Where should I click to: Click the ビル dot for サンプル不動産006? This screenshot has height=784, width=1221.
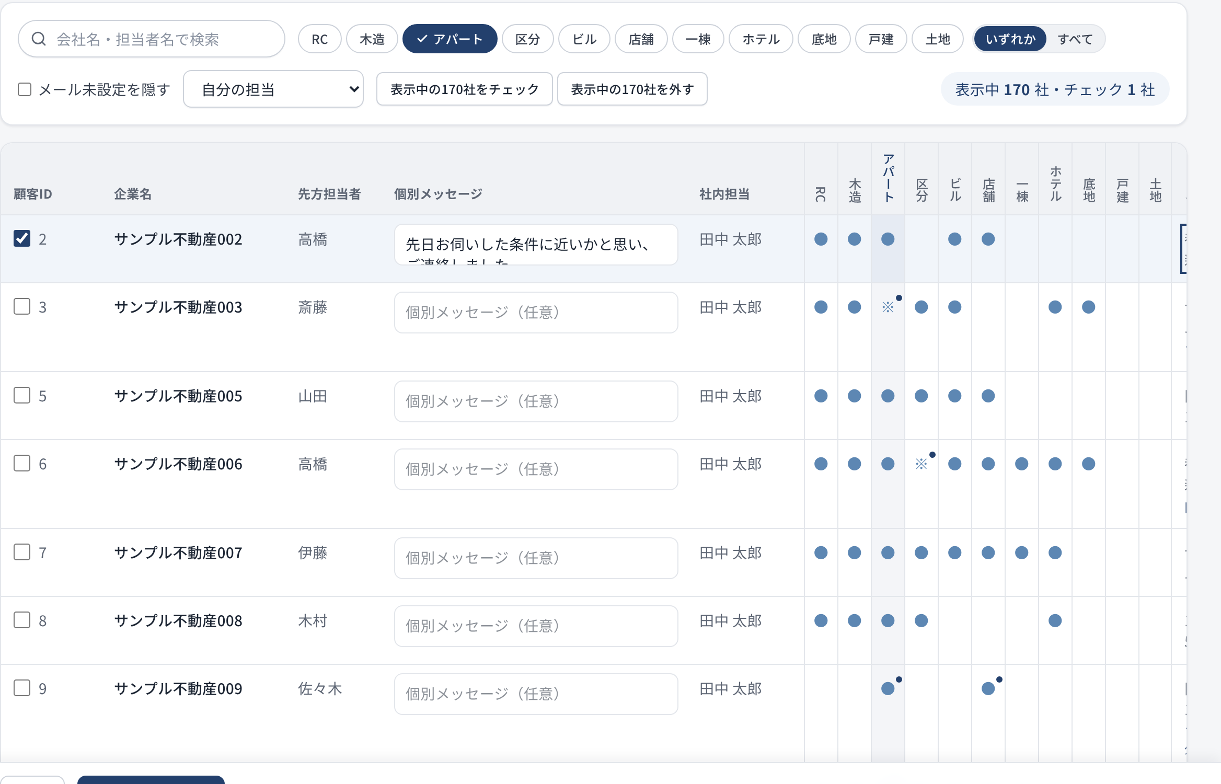pos(955,464)
